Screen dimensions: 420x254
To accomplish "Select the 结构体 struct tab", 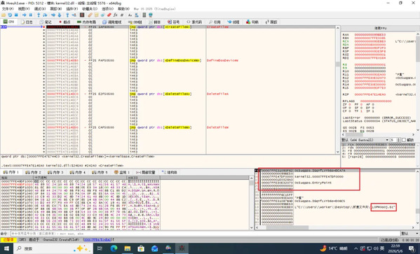I will pos(169,172).
